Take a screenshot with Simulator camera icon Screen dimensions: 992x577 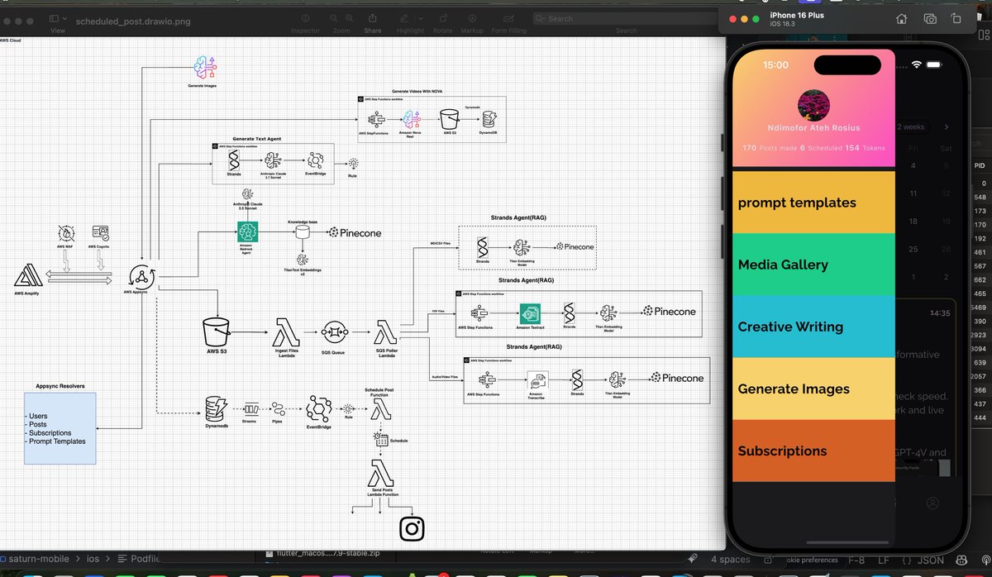coord(930,19)
